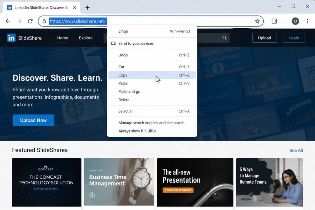Open the profile avatar M
315x210 pixels.
pos(295,21)
